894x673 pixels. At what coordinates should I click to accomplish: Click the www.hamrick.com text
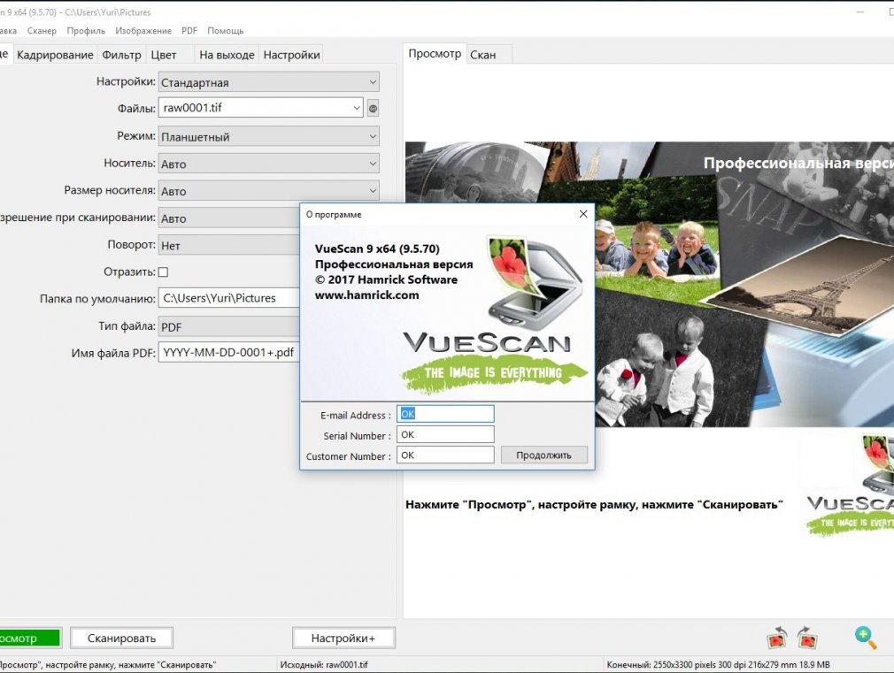pos(366,295)
